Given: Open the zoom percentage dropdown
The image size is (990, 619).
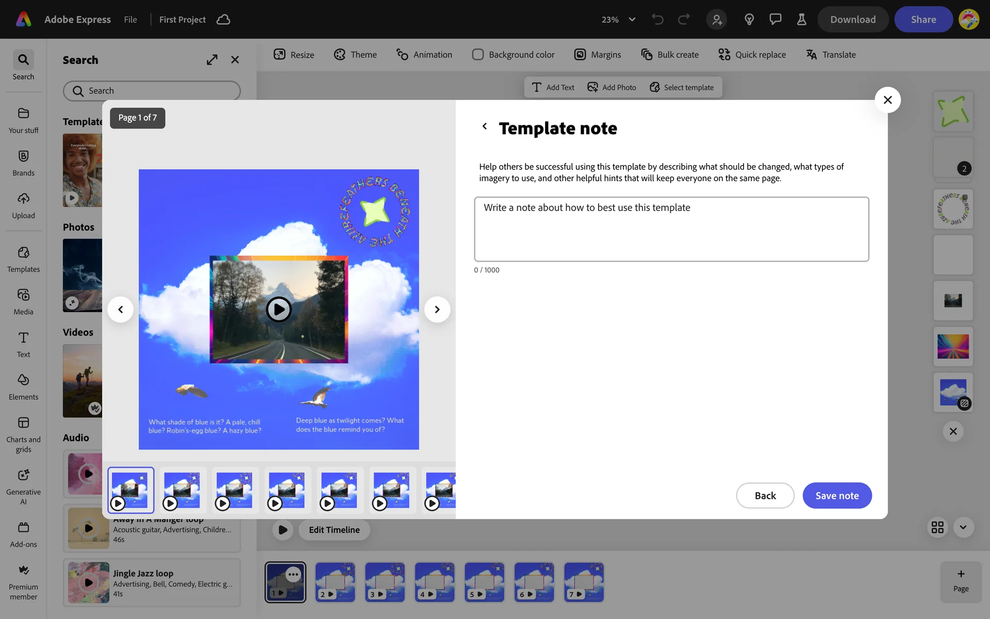Looking at the screenshot, I should [x=632, y=20].
